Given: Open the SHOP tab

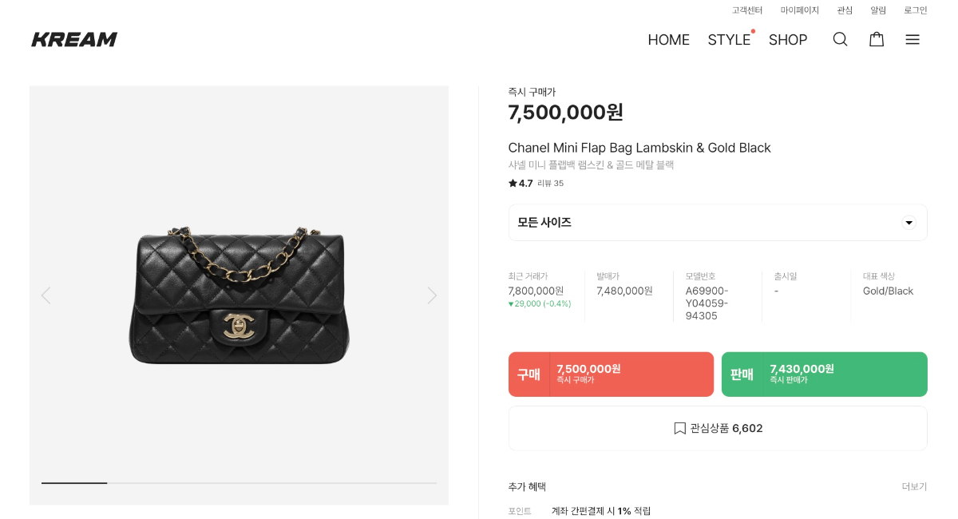Looking at the screenshot, I should (x=788, y=40).
